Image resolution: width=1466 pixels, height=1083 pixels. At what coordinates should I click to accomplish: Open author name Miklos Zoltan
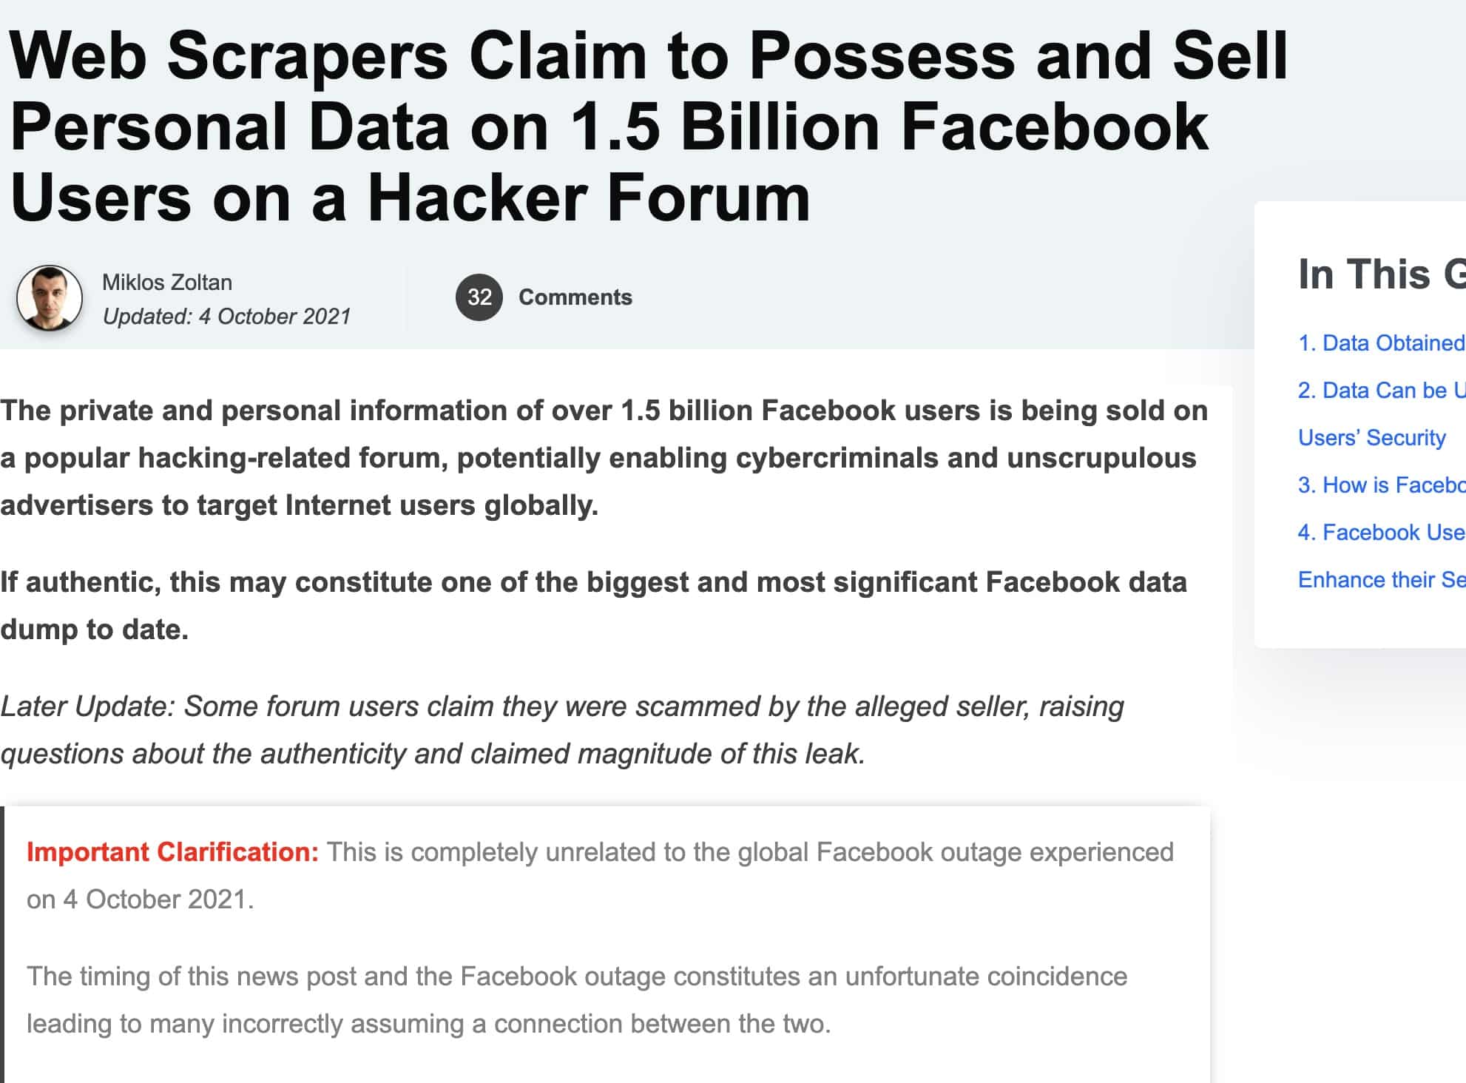pos(167,283)
